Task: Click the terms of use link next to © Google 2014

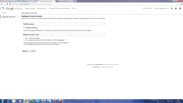Action: pos(107,67)
